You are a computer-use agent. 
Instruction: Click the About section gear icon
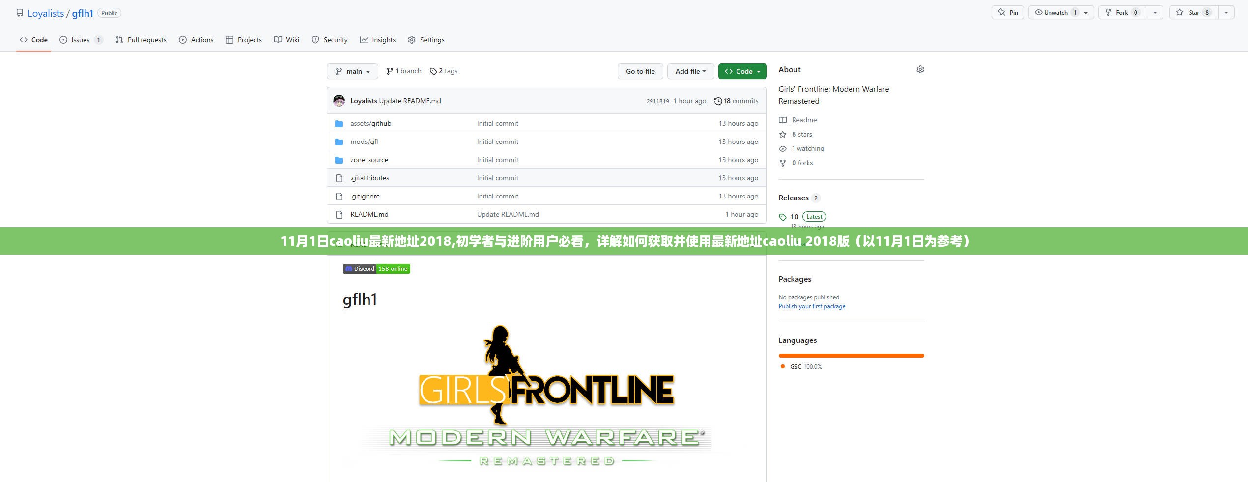[920, 70]
